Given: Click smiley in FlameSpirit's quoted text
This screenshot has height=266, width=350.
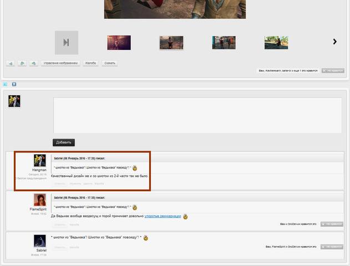Looking at the screenshot, I should click(135, 208).
